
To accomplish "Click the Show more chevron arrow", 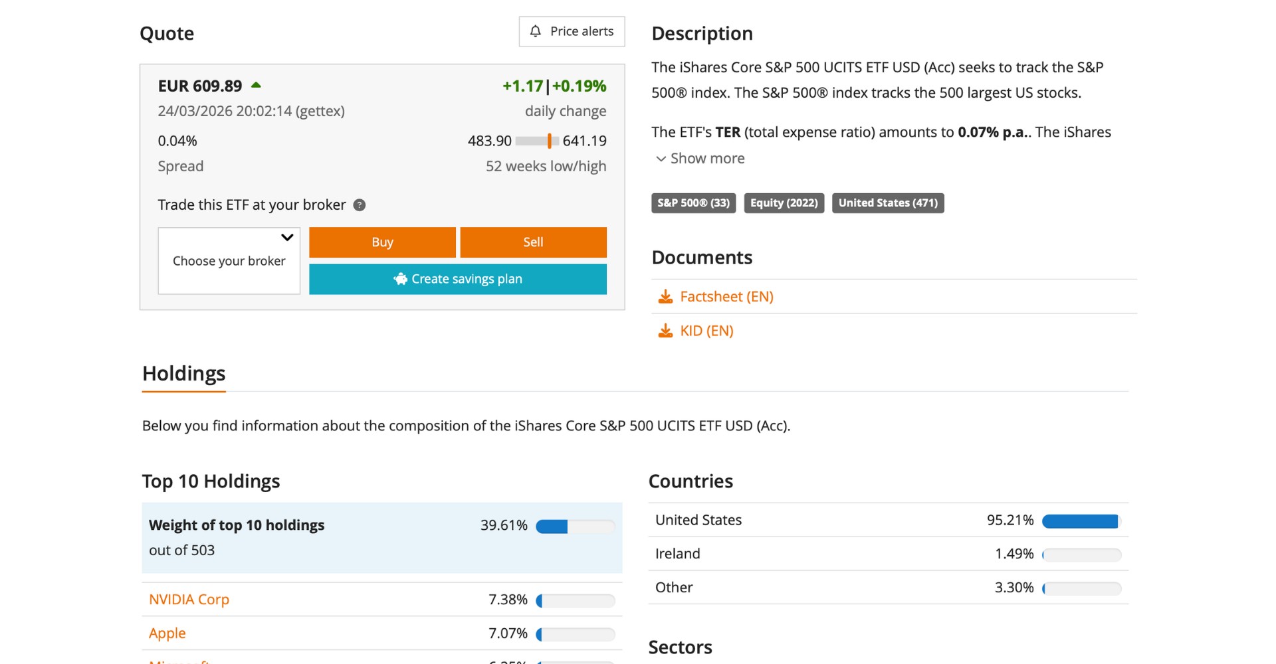I will tap(661, 159).
